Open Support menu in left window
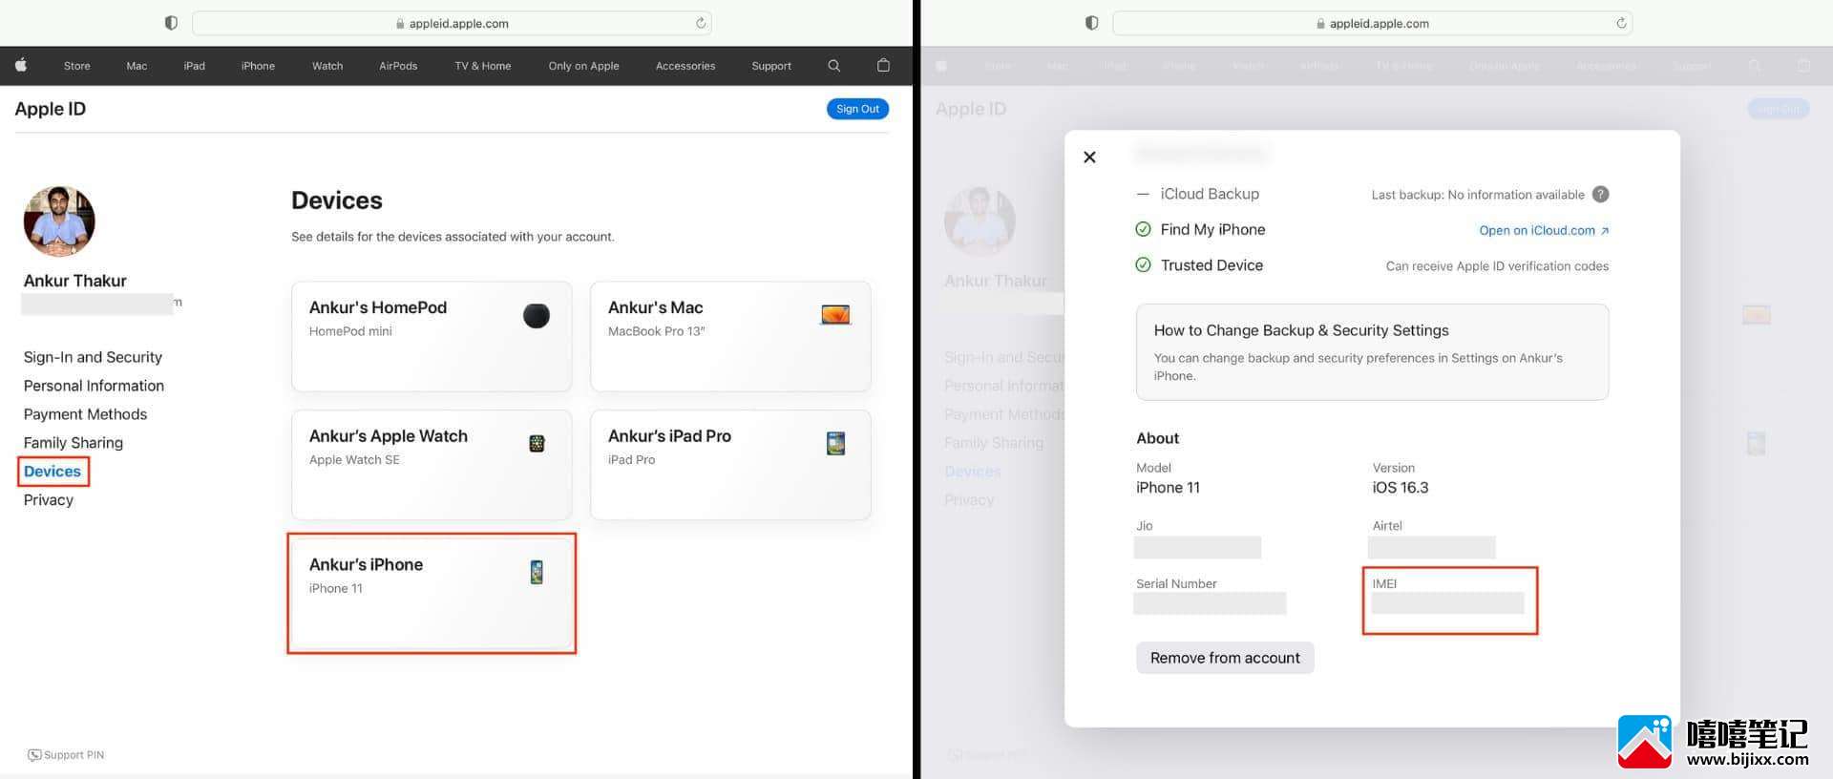 click(x=771, y=66)
